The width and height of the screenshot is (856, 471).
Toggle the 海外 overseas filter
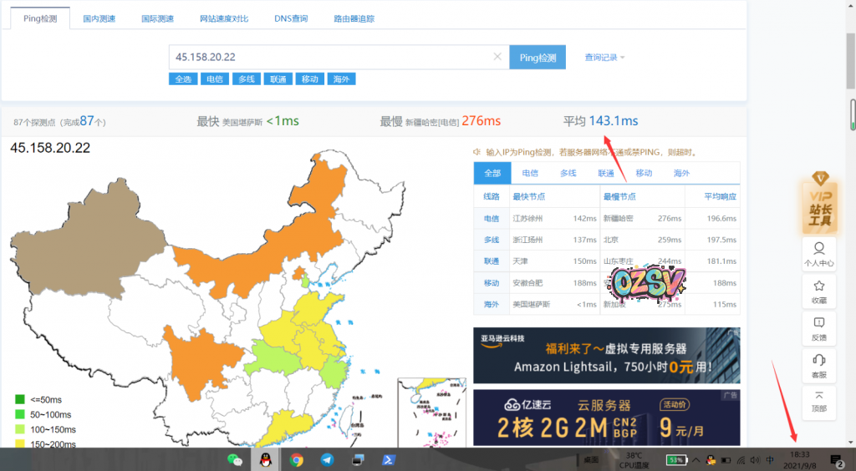click(x=341, y=79)
